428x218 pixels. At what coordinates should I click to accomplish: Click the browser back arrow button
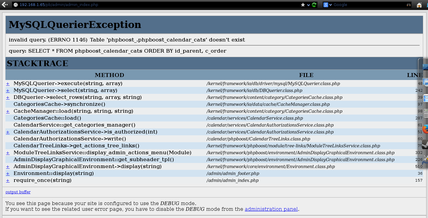click(5, 5)
